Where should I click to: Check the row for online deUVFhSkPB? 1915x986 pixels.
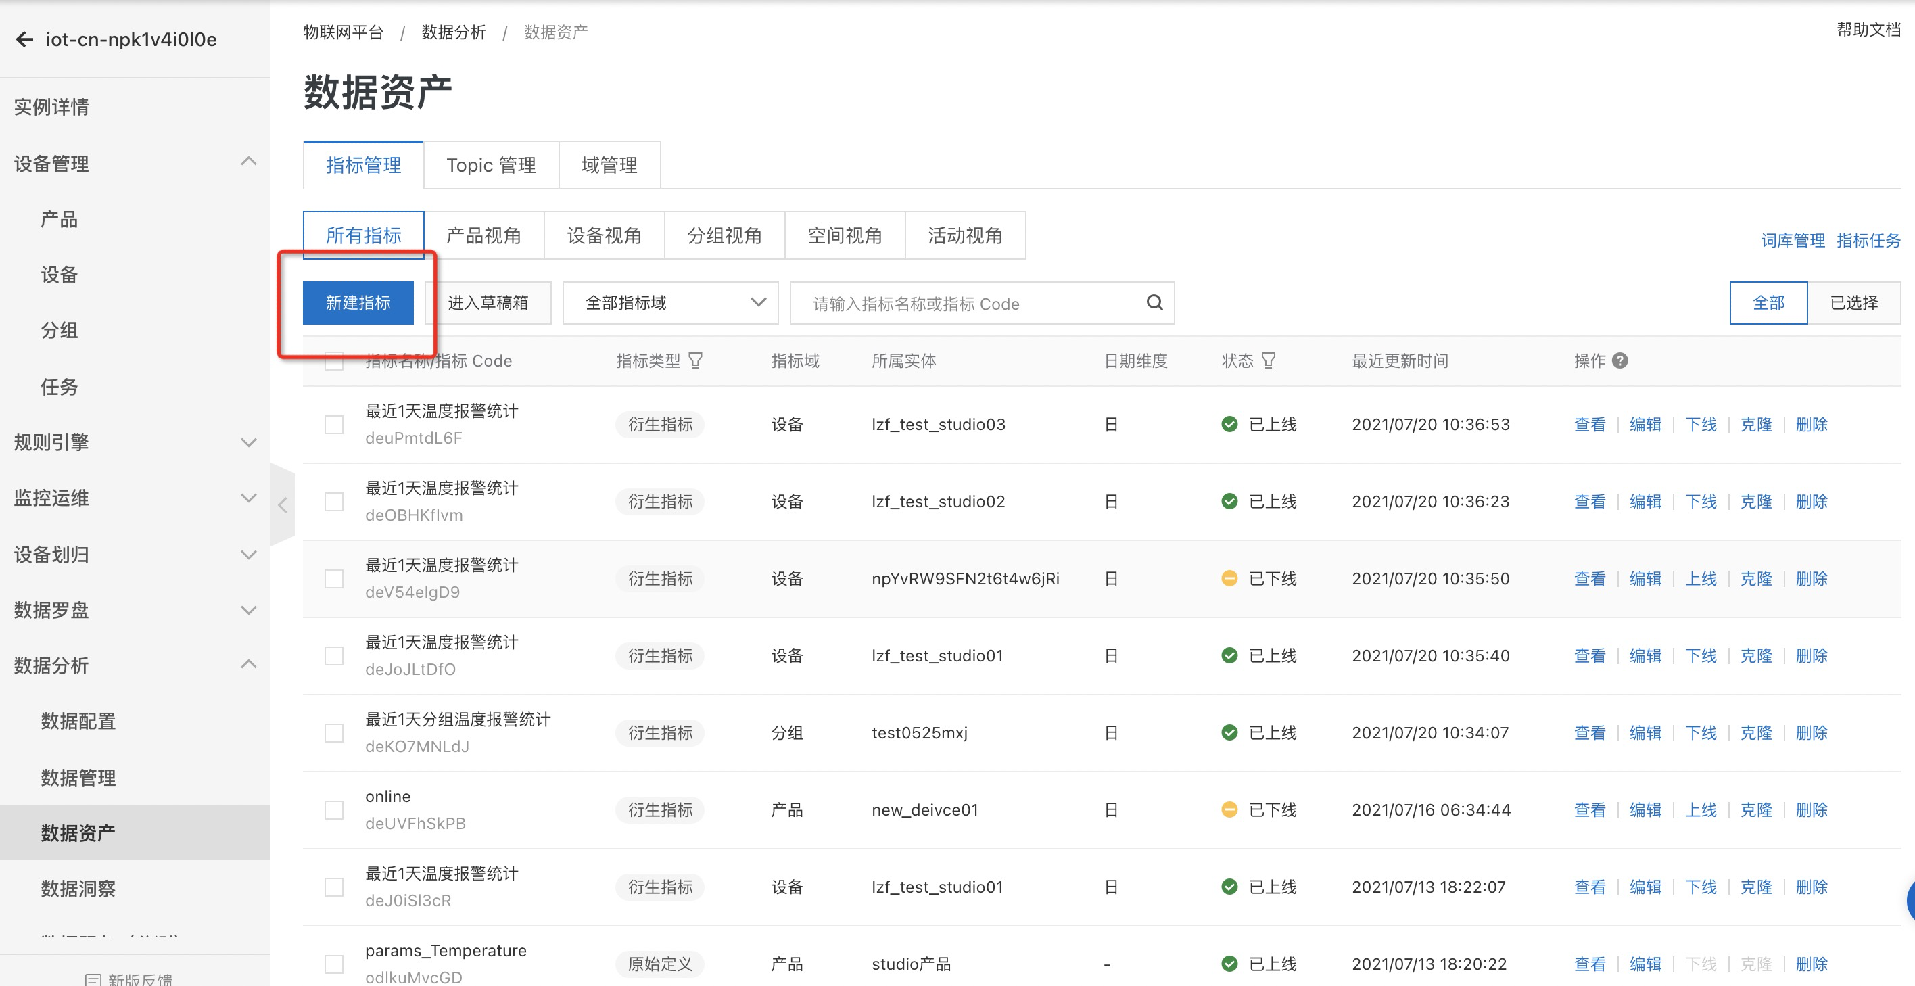pos(334,809)
